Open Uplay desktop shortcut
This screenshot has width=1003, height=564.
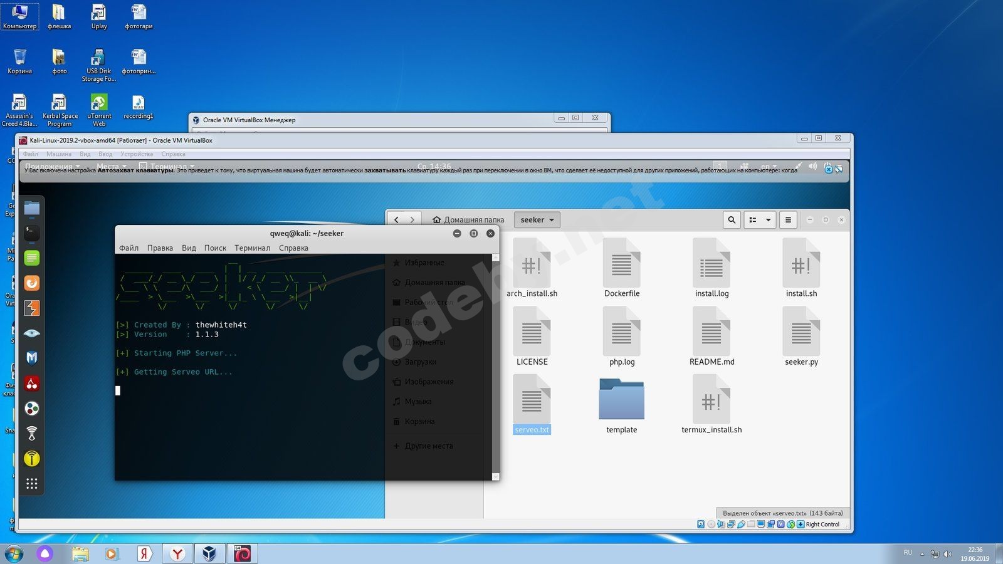pos(99,17)
